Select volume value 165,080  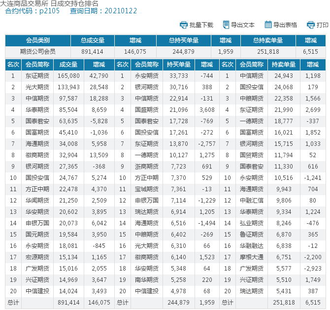tap(68, 76)
